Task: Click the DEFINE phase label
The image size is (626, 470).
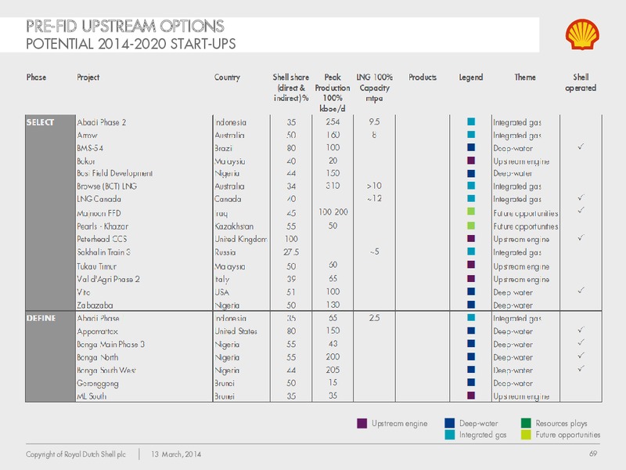Action: [41, 319]
